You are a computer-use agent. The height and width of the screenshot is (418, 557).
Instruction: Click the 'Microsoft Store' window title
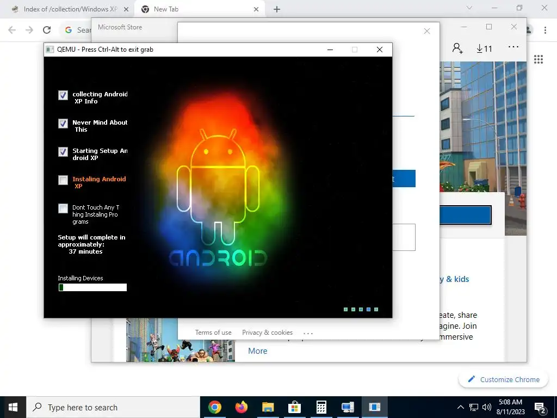coord(120,27)
